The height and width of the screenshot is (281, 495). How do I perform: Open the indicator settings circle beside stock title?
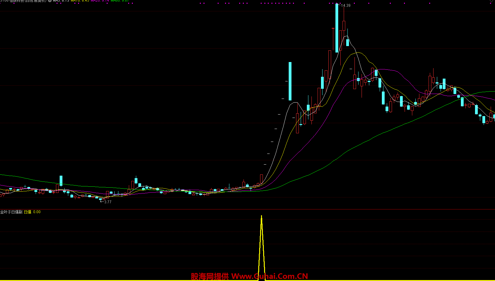click(50, 1)
